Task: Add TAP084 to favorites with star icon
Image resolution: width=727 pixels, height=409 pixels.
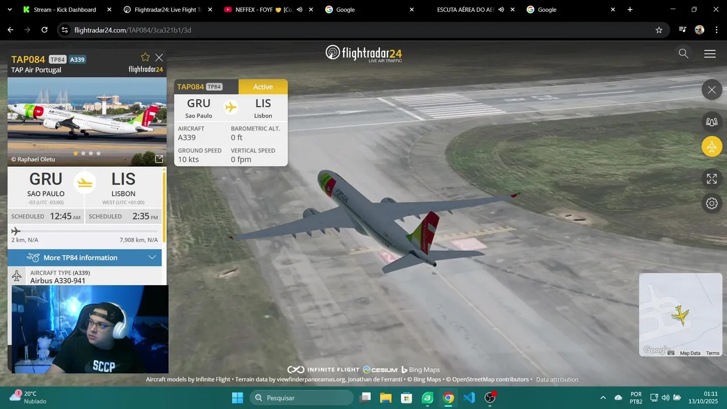Action: click(x=145, y=57)
